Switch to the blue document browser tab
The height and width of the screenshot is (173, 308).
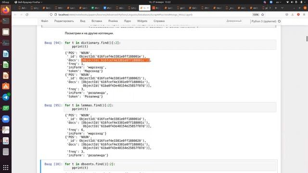[108, 8]
